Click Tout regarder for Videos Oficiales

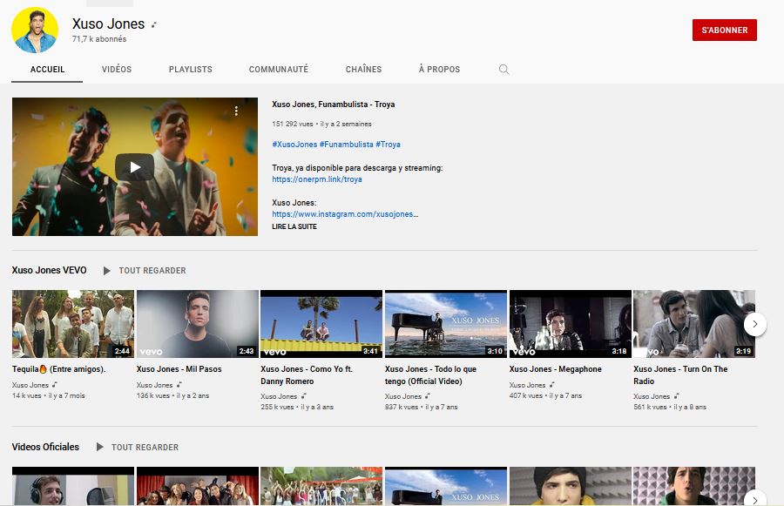click(145, 447)
